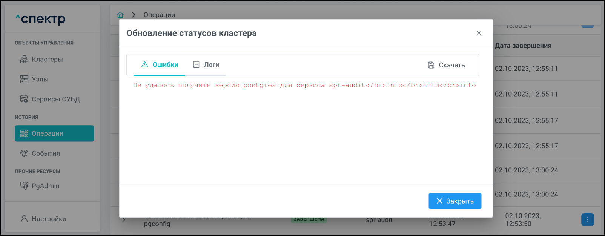The height and width of the screenshot is (236, 605).
Task: Click the Скачать download button
Action: [451, 65]
